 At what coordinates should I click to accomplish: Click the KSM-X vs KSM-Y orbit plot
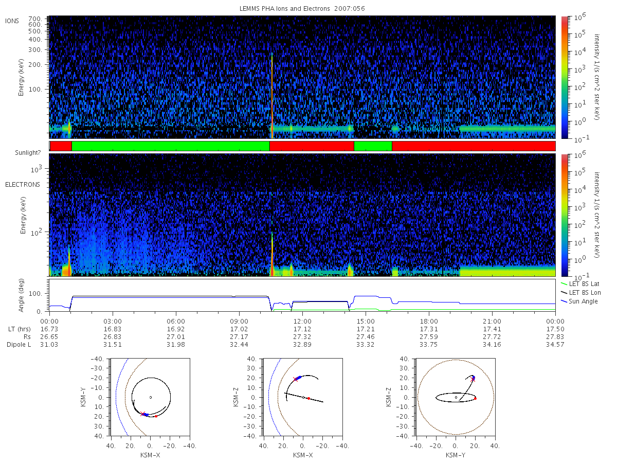[150, 397]
